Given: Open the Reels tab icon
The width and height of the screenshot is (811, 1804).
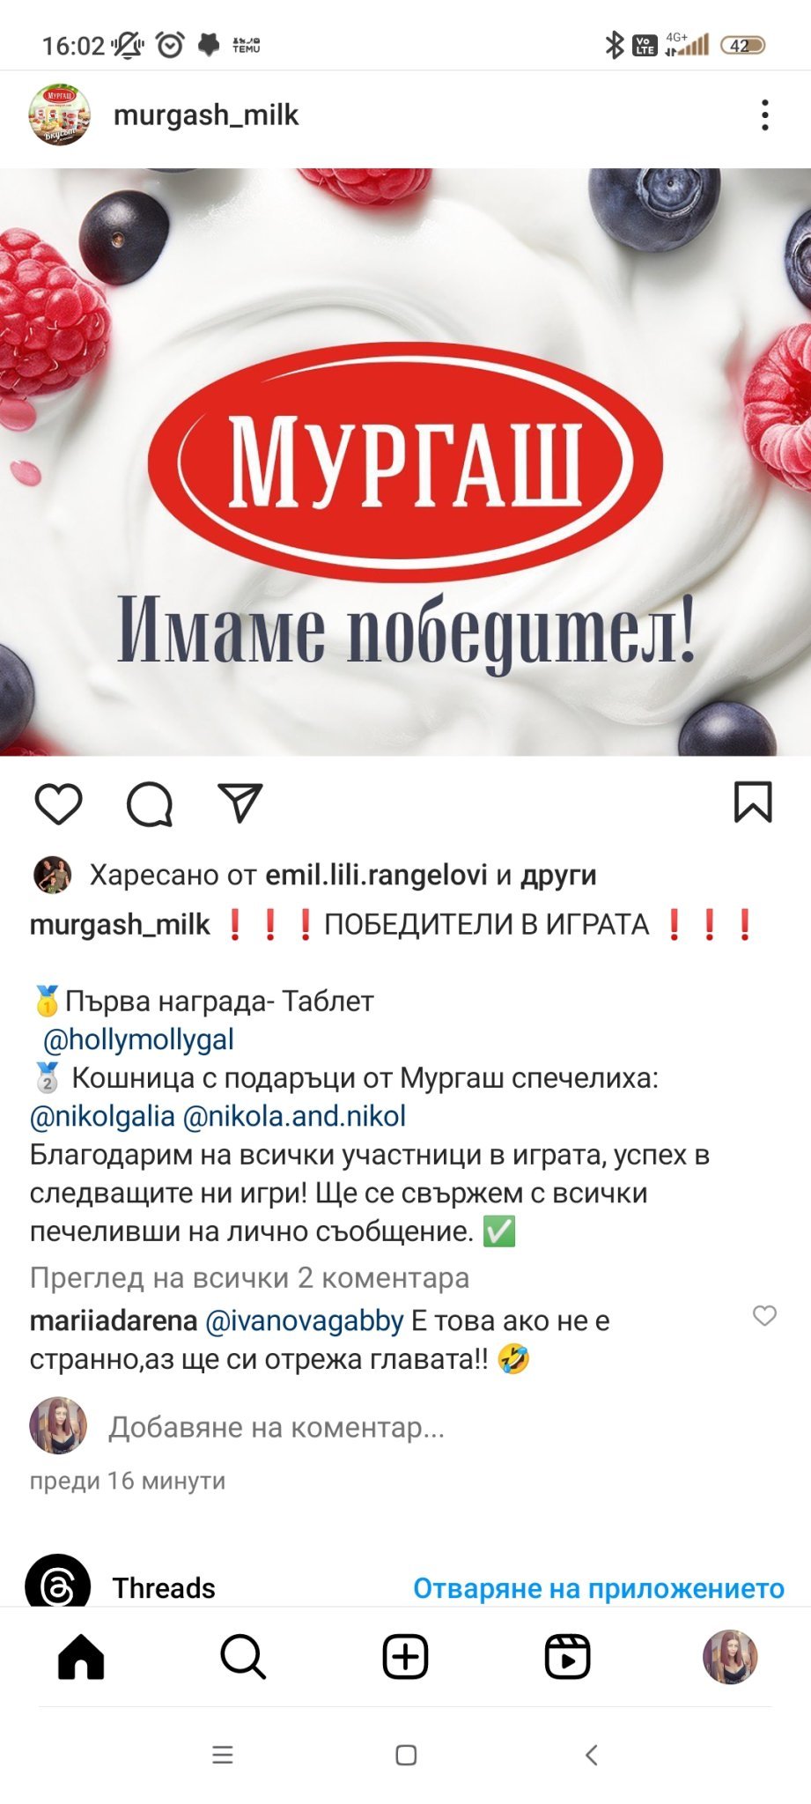Looking at the screenshot, I should tap(567, 1657).
